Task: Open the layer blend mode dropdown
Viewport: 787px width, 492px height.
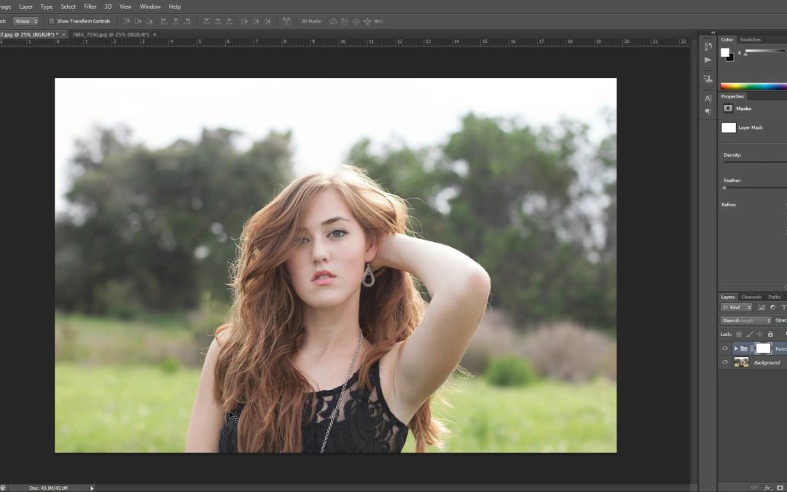Action: pyautogui.click(x=746, y=320)
